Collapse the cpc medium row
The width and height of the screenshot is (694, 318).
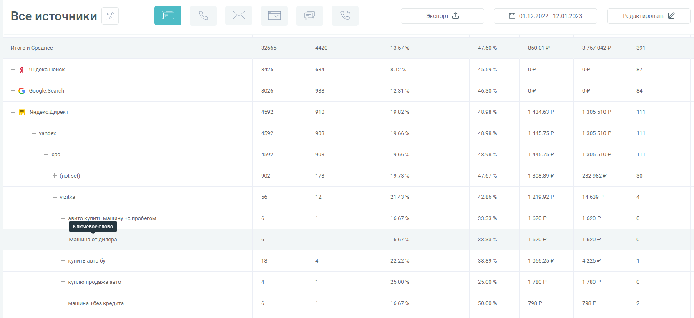[x=46, y=155]
